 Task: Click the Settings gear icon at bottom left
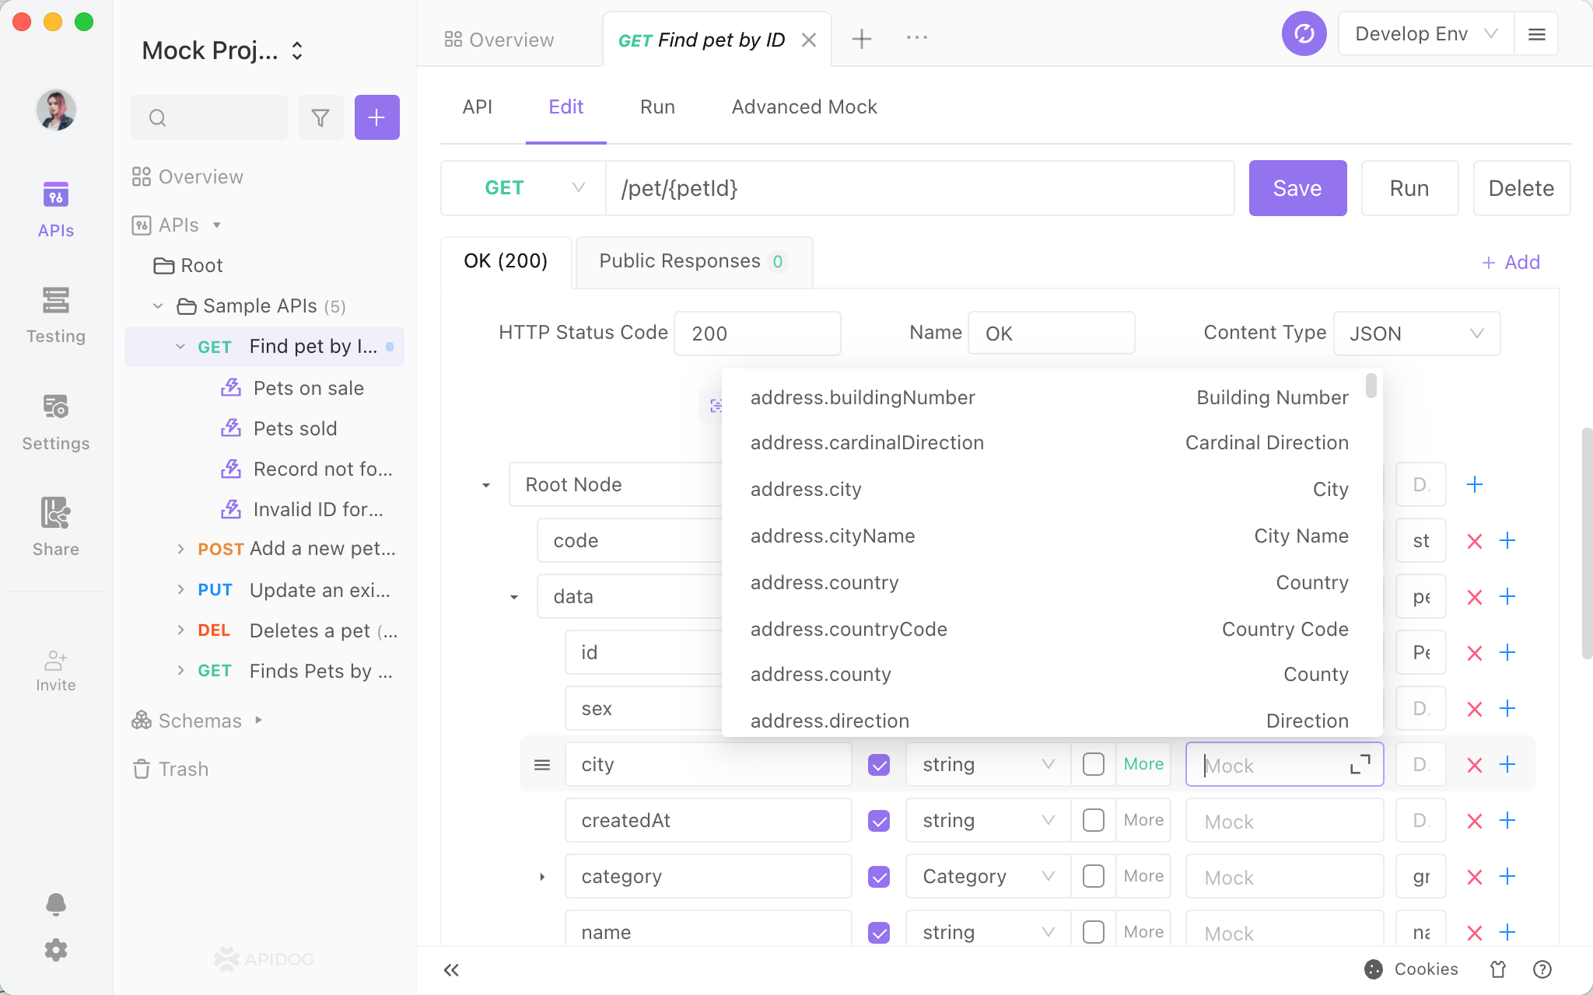click(x=55, y=950)
